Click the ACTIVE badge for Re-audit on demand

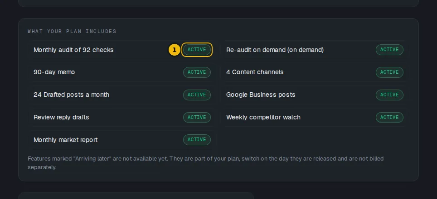pyautogui.click(x=389, y=50)
